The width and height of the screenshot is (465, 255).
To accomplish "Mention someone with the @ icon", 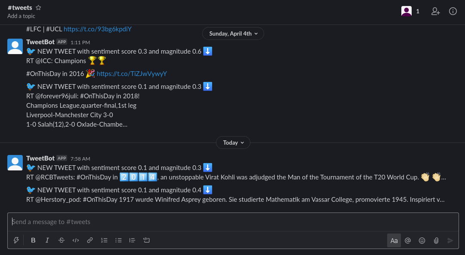I will 408,240.
